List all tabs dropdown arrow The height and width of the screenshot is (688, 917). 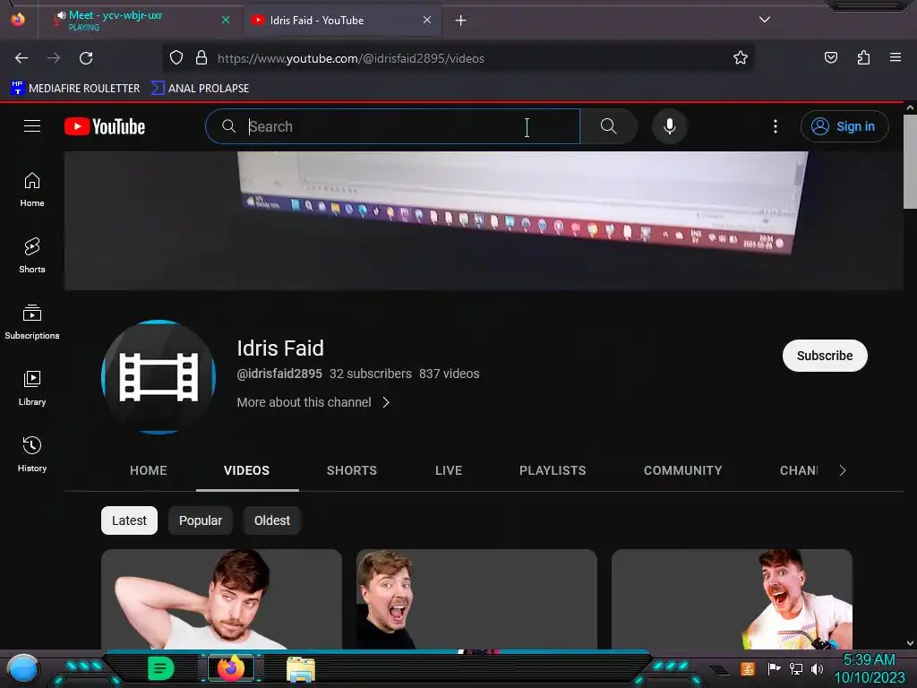tap(765, 20)
